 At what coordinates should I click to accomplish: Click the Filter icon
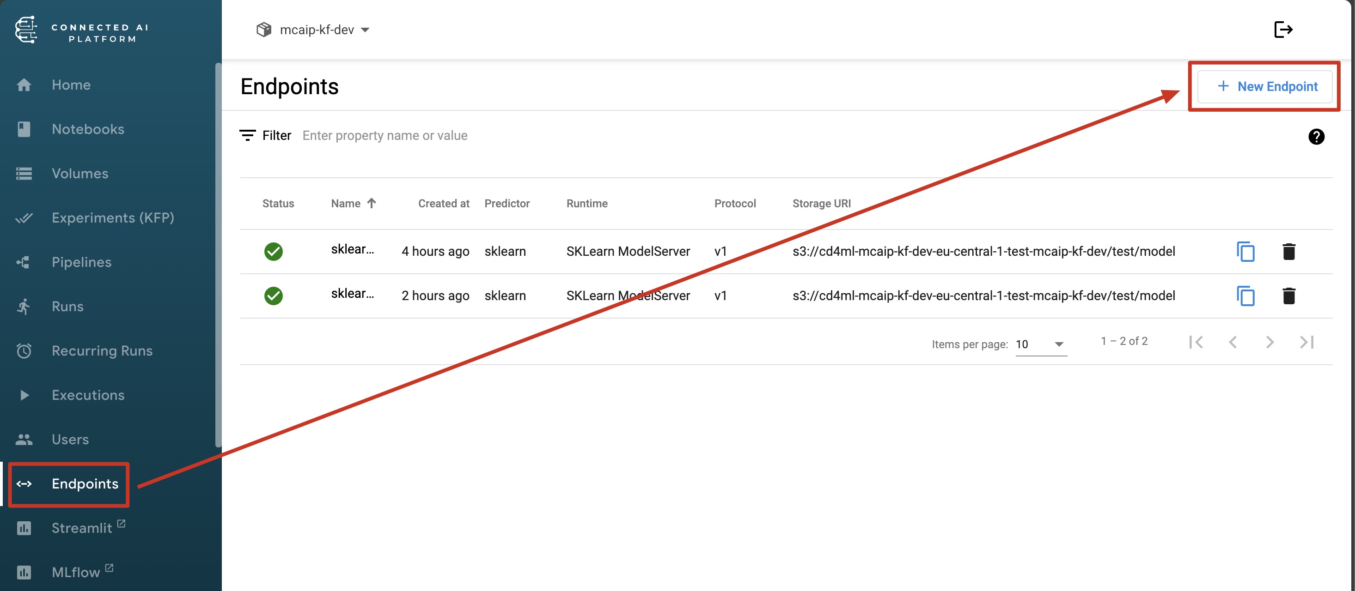coord(247,136)
